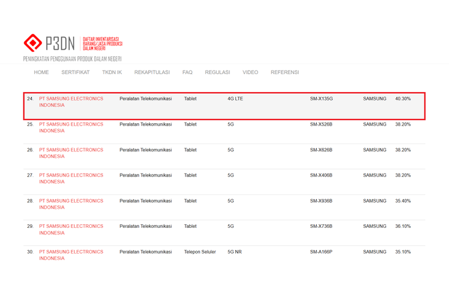This screenshot has height=299, width=449.
Task: Select model code SM-A166P
Action: 321,252
